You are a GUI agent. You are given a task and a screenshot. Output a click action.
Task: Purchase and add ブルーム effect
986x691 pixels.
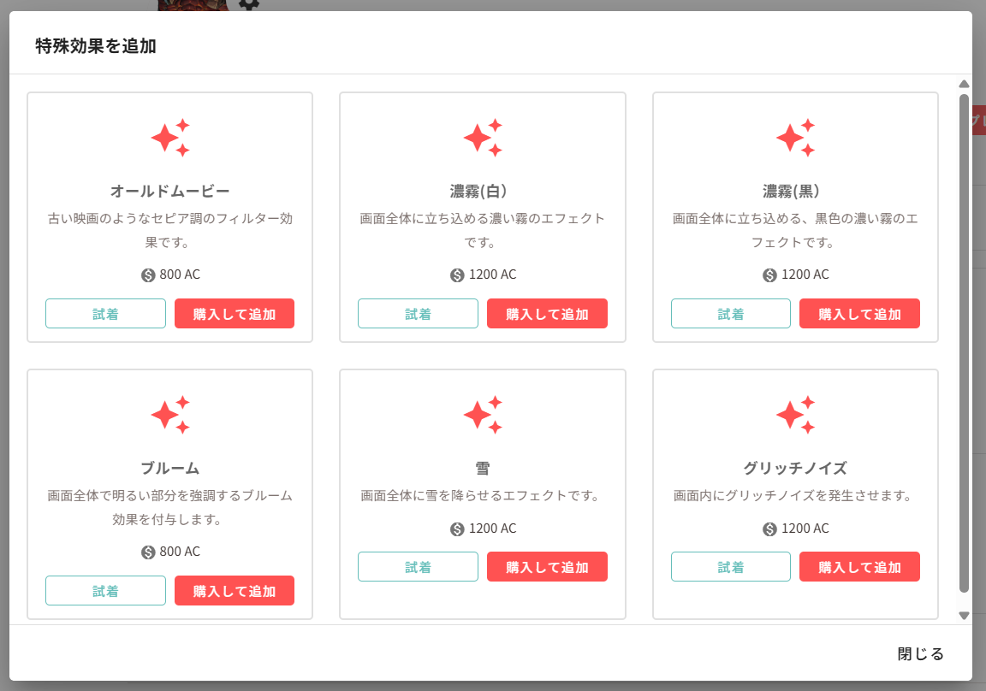235,590
